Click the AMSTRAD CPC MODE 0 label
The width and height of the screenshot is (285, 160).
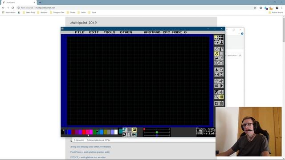tap(165, 32)
